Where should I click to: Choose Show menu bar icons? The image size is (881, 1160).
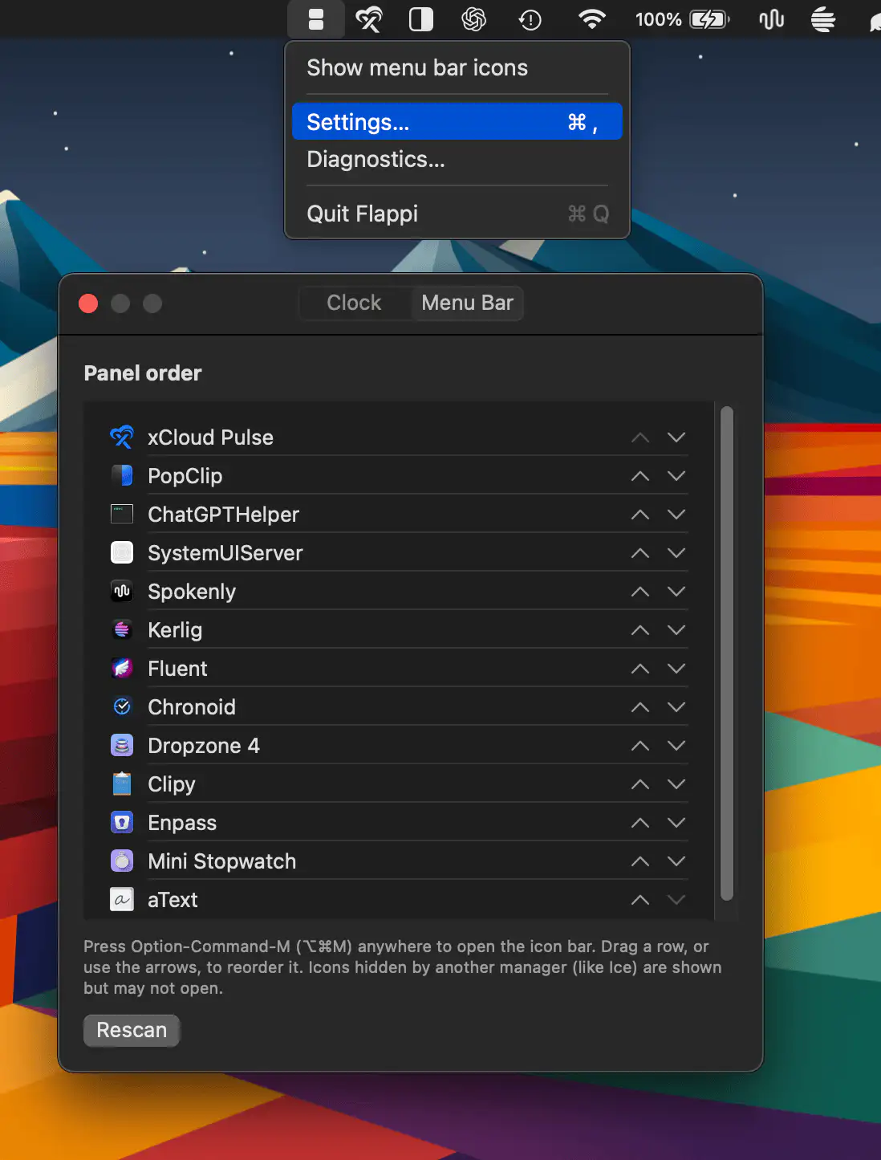coord(457,68)
